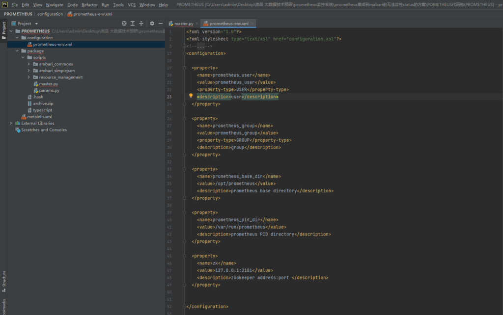Open the Window menu
This screenshot has height=315, width=503.
(147, 5)
